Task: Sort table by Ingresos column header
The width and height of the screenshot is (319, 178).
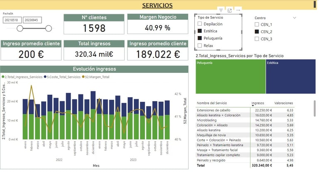Action: click(258, 103)
